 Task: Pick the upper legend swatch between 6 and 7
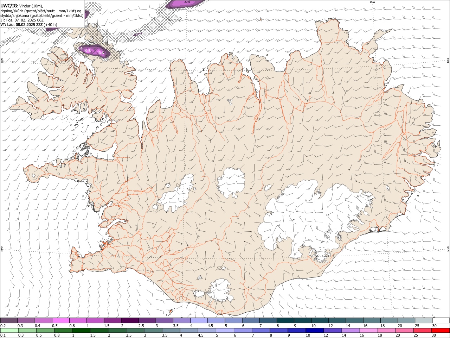pyautogui.click(x=251, y=320)
